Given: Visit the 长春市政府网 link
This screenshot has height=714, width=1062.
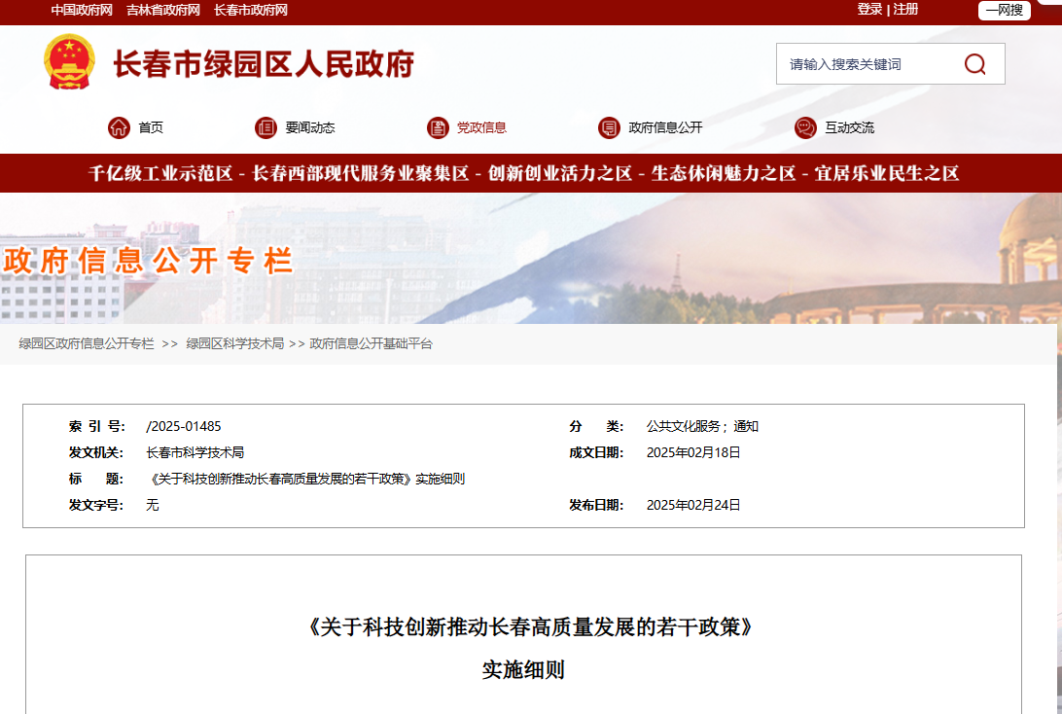Looking at the screenshot, I should pos(248,11).
